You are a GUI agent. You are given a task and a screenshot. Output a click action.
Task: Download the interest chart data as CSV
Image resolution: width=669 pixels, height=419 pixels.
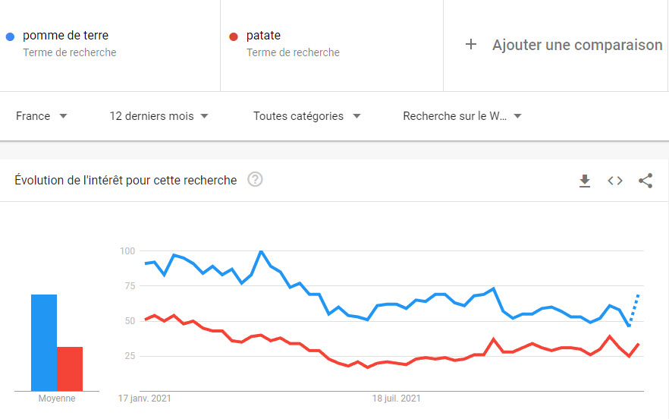pyautogui.click(x=584, y=181)
